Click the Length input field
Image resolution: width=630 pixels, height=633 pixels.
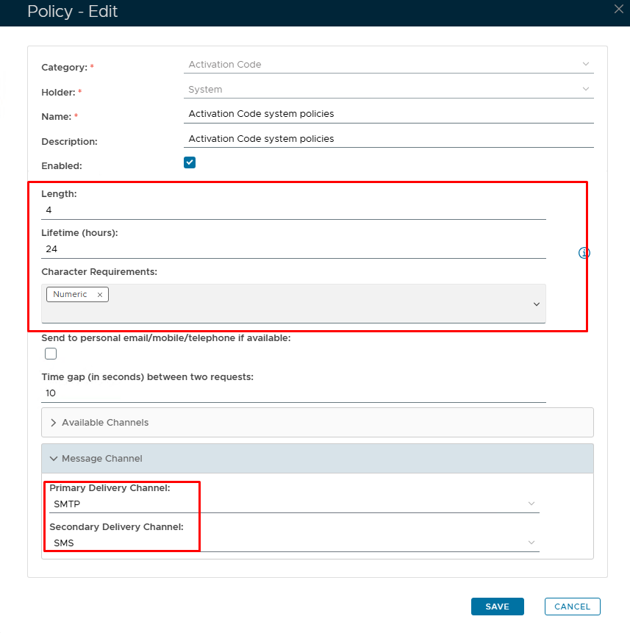(x=294, y=210)
